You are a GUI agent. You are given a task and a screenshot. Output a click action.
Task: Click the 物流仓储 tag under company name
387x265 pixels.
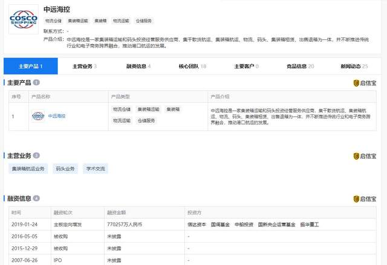pos(54,21)
